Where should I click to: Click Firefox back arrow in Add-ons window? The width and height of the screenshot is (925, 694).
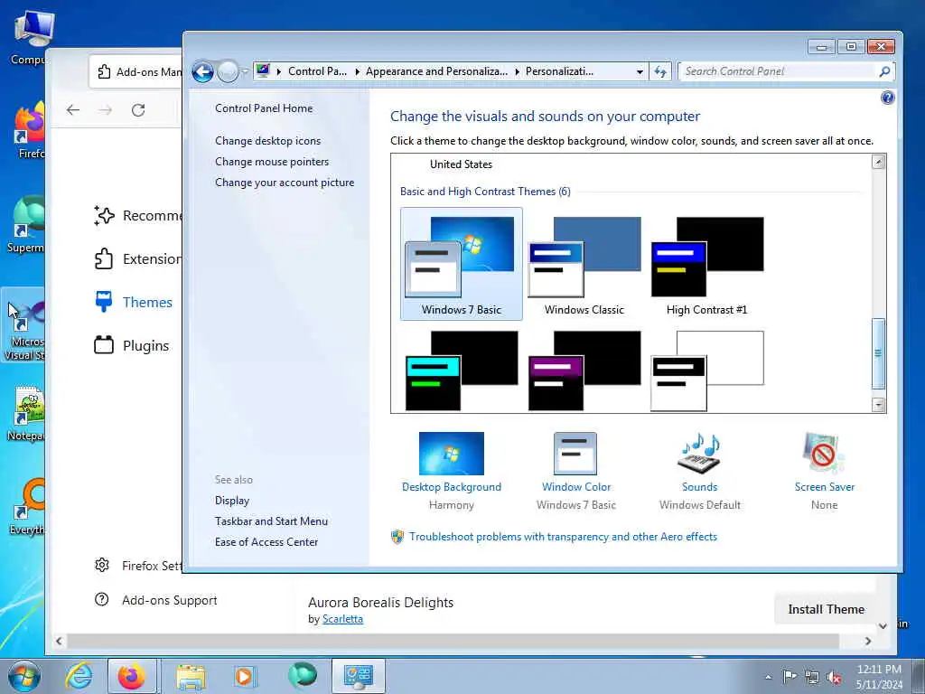[73, 109]
